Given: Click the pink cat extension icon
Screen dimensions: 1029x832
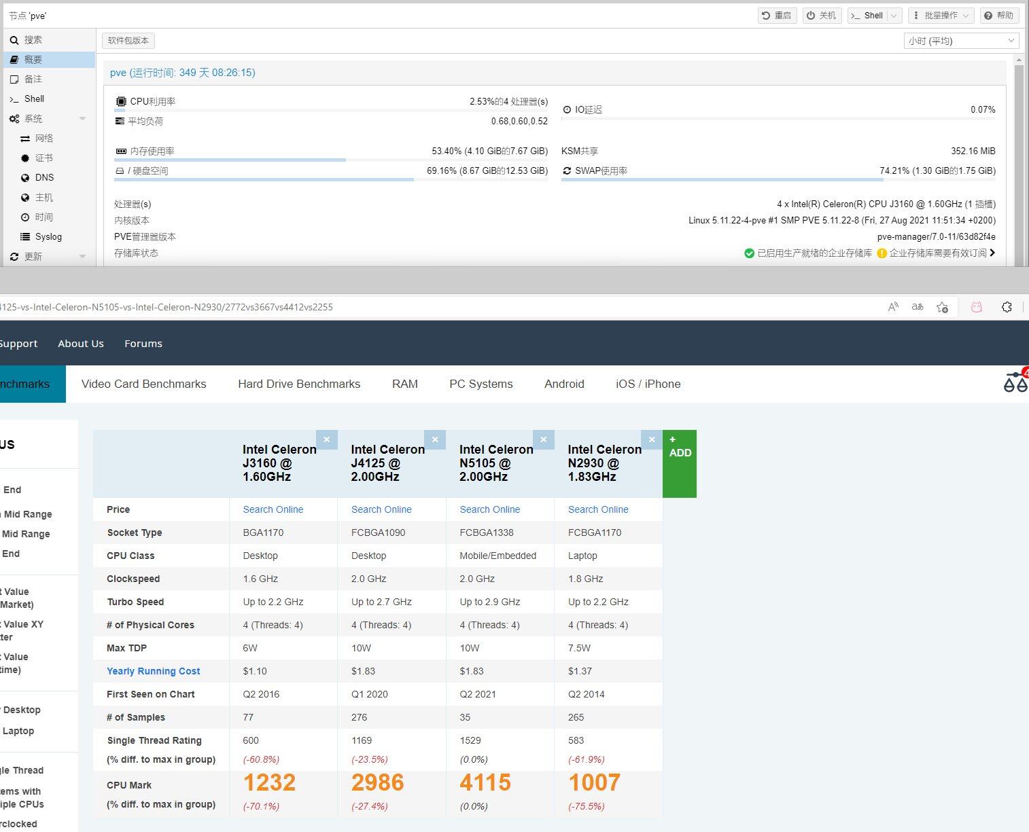Looking at the screenshot, I should point(977,307).
